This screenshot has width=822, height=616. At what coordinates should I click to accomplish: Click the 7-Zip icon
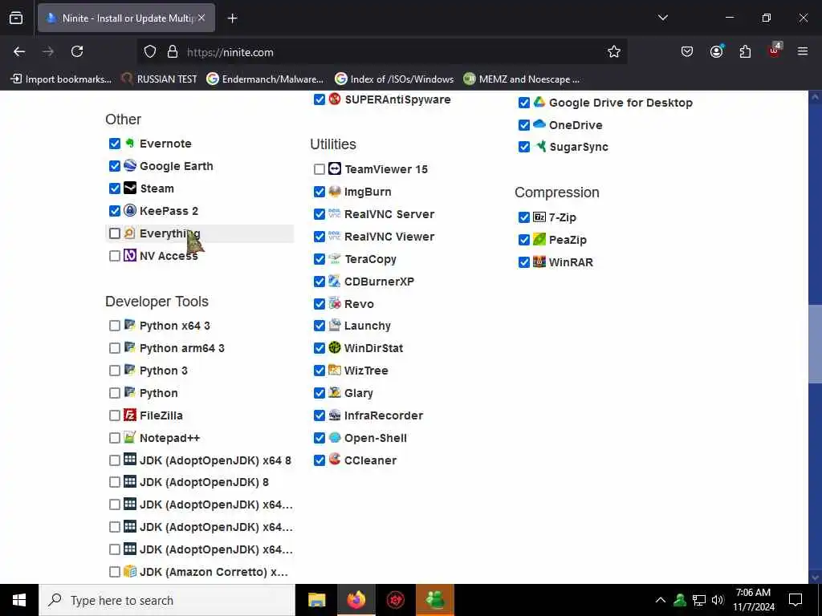pyautogui.click(x=539, y=217)
